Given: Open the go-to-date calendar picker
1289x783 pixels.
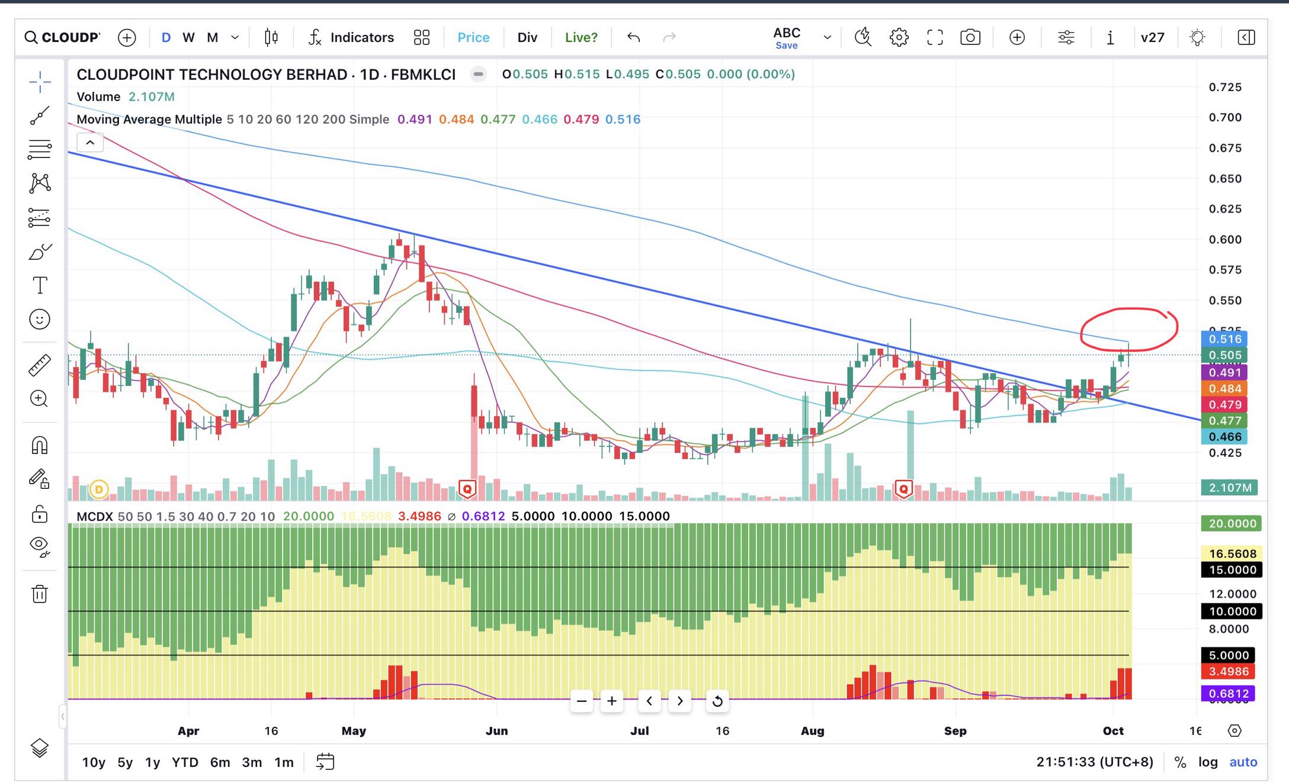Looking at the screenshot, I should [325, 762].
